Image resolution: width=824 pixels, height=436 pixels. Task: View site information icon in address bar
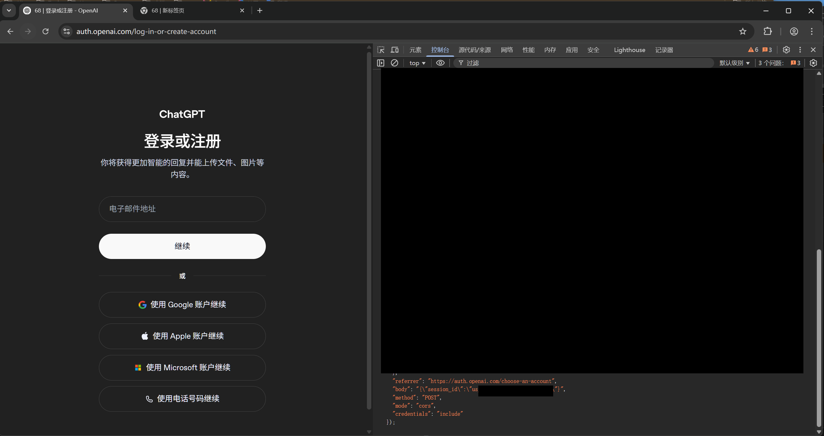66,31
